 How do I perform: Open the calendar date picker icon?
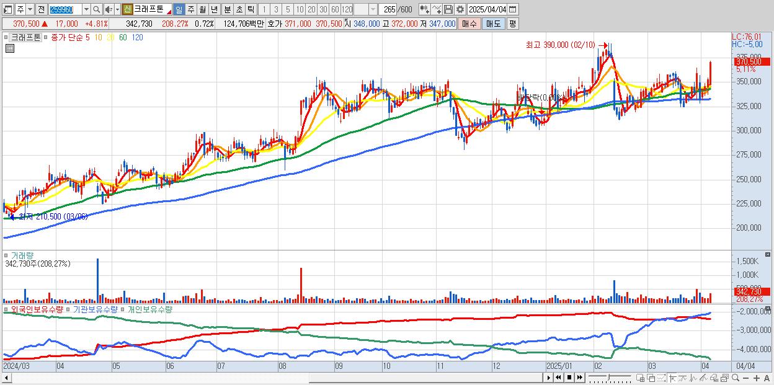[512, 9]
